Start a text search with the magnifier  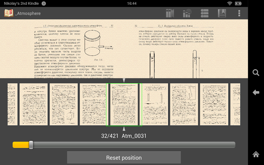(256, 73)
